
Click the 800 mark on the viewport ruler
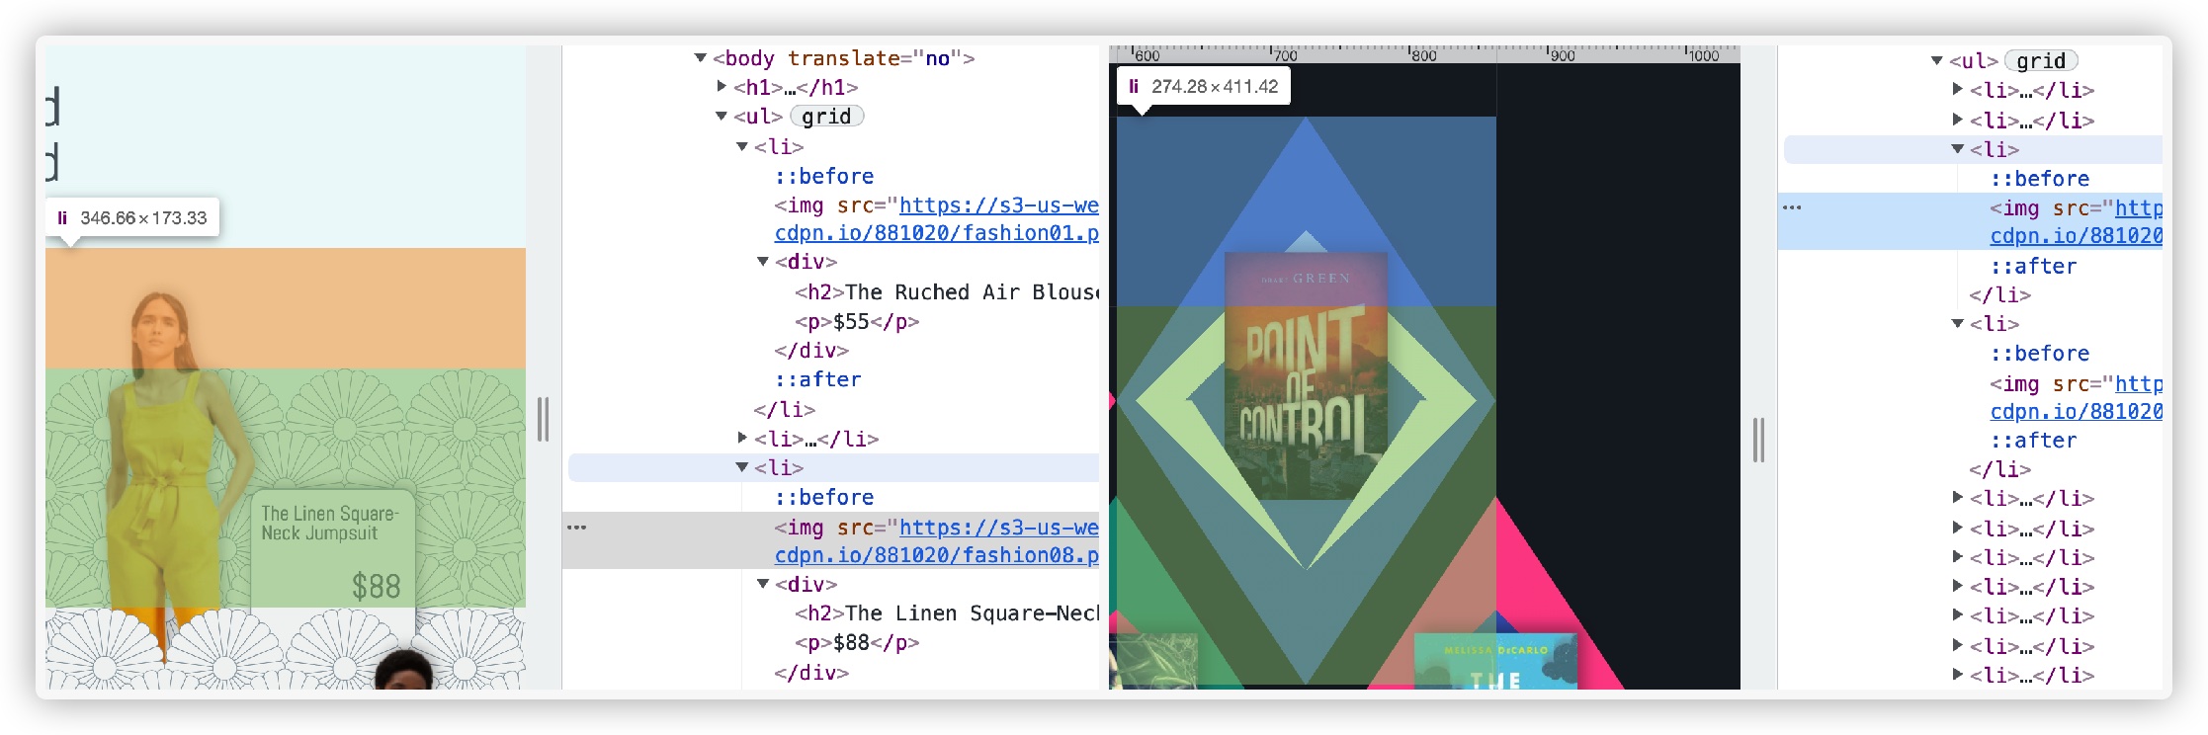pos(1423,56)
